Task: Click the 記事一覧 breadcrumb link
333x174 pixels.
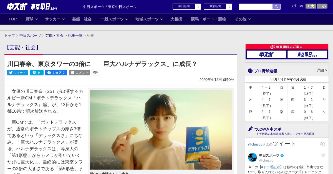Action: 75,36
